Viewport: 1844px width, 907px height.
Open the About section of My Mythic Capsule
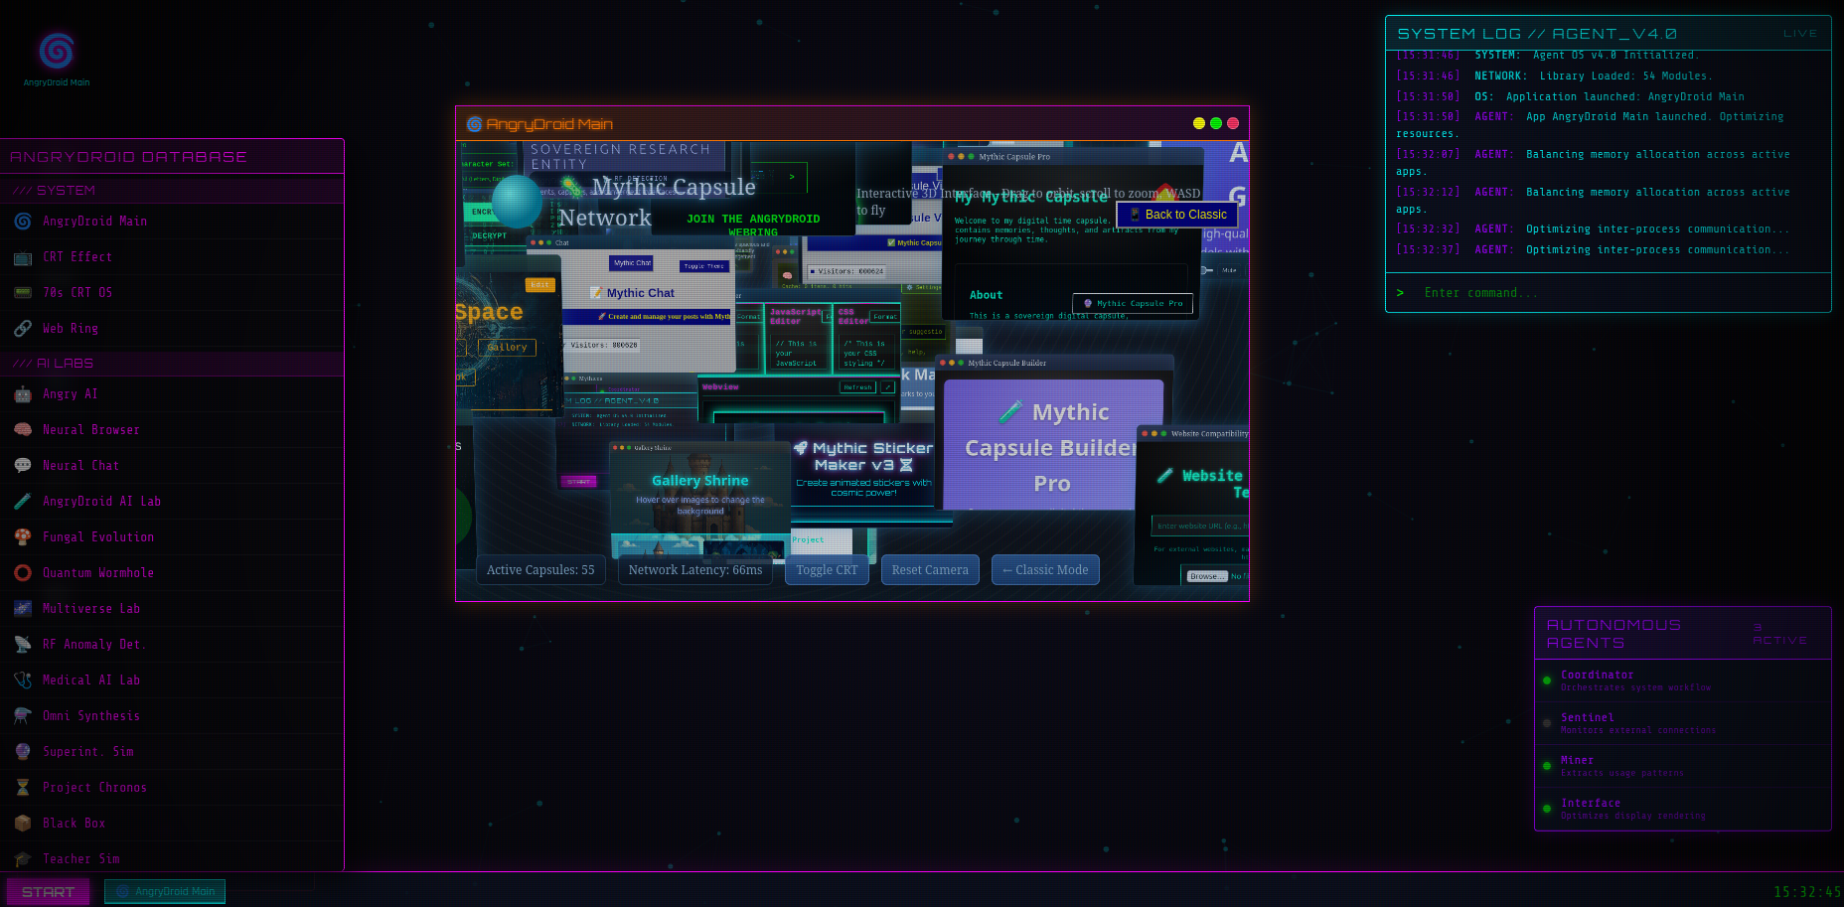[x=986, y=294]
